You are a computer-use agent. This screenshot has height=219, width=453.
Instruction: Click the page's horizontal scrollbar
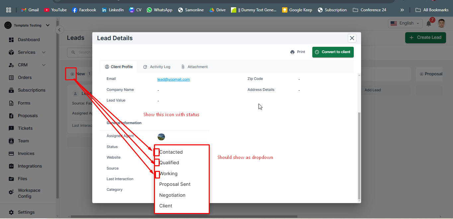point(184,217)
